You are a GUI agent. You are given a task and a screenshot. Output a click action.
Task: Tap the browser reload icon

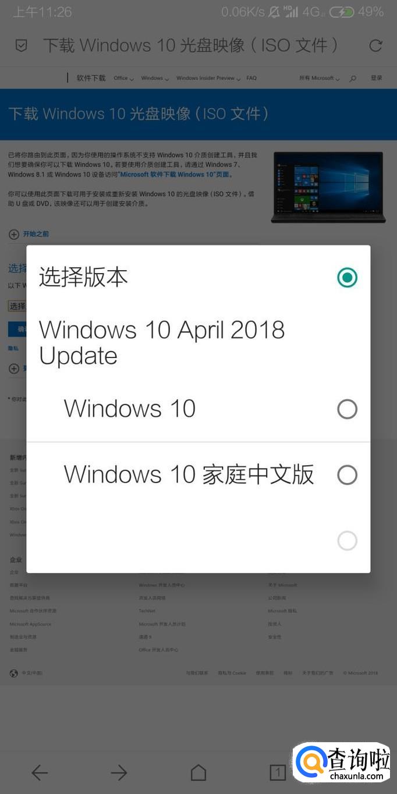[x=376, y=45]
